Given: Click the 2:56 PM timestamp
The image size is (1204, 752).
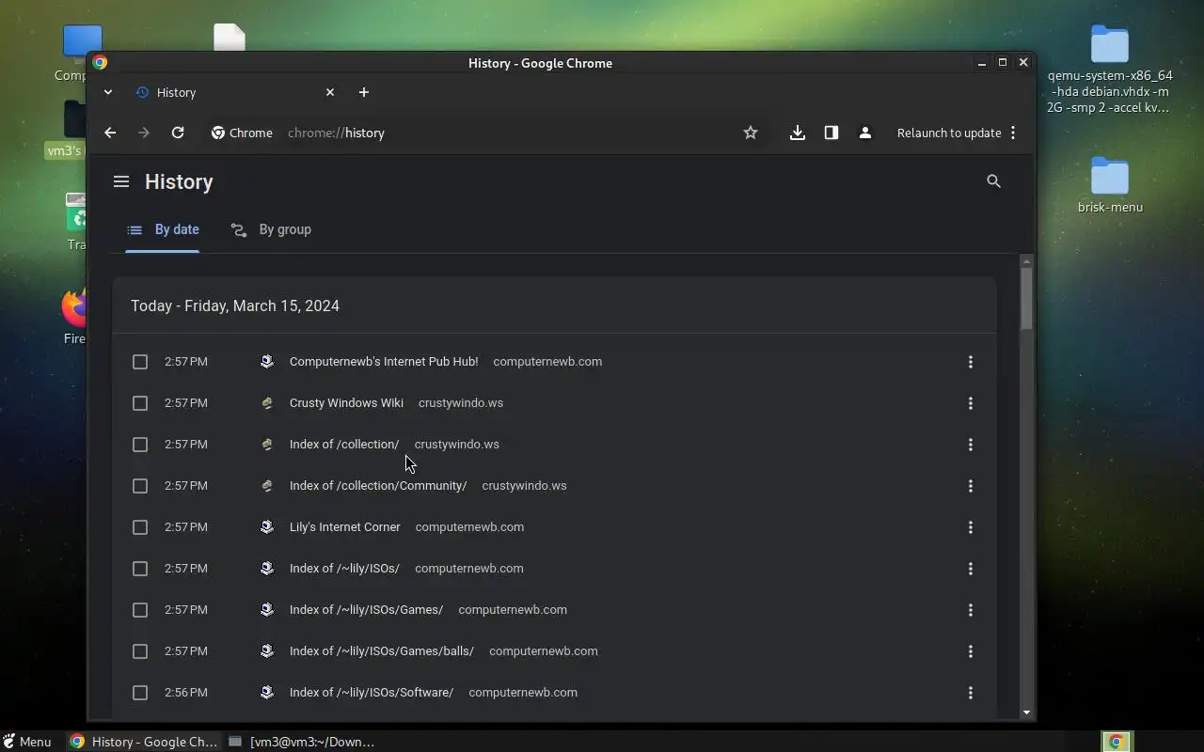Looking at the screenshot, I should (x=186, y=693).
